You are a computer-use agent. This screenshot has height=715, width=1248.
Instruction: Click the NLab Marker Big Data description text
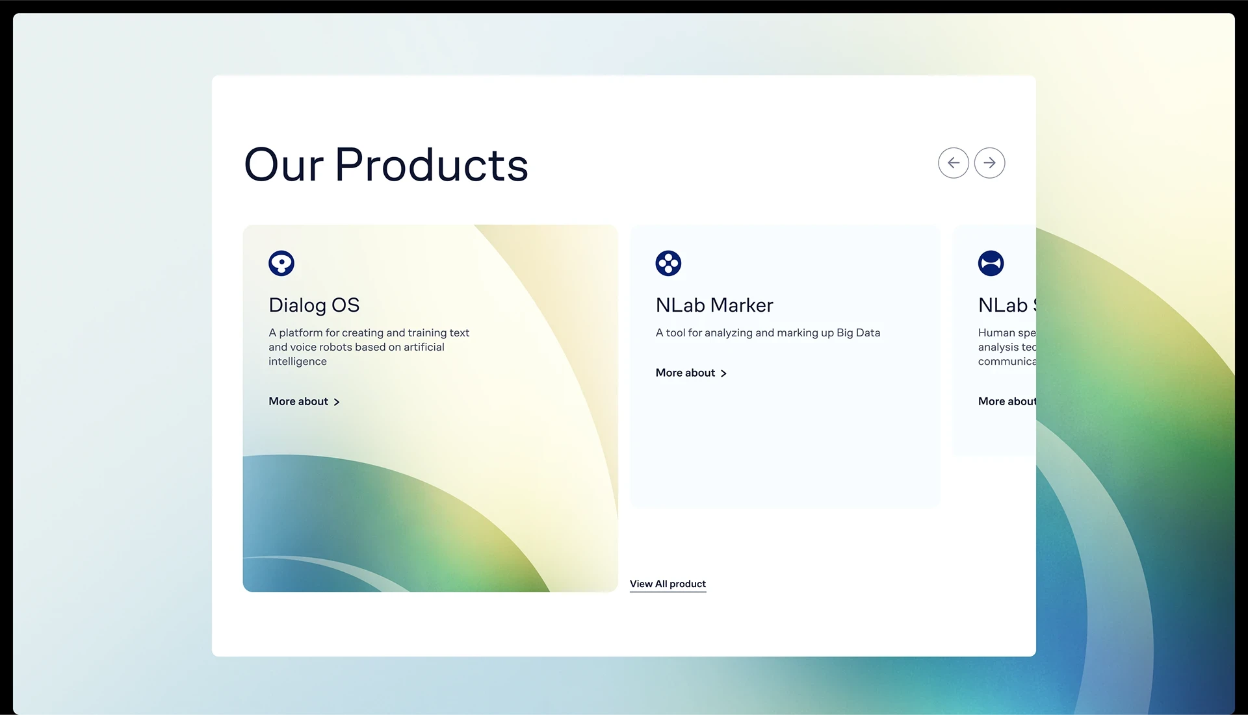[x=768, y=332]
